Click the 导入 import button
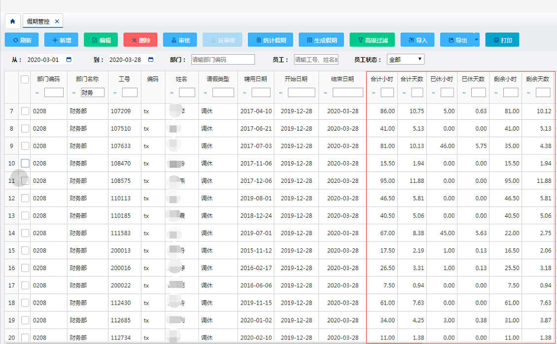The width and height of the screenshot is (557, 344). (x=417, y=40)
